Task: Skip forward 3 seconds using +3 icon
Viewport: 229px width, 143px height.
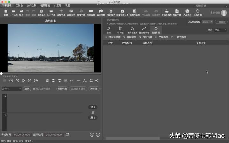Action: (36, 81)
